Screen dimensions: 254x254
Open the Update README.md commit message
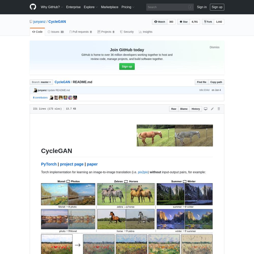point(58,90)
